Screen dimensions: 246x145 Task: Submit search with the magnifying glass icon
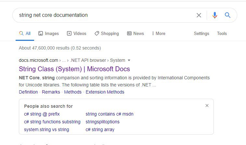click(227, 15)
